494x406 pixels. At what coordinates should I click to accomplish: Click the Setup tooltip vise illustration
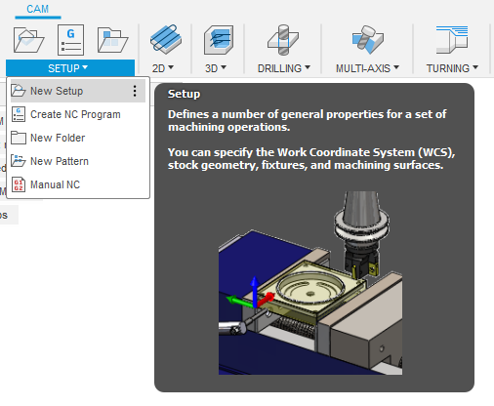point(310,283)
